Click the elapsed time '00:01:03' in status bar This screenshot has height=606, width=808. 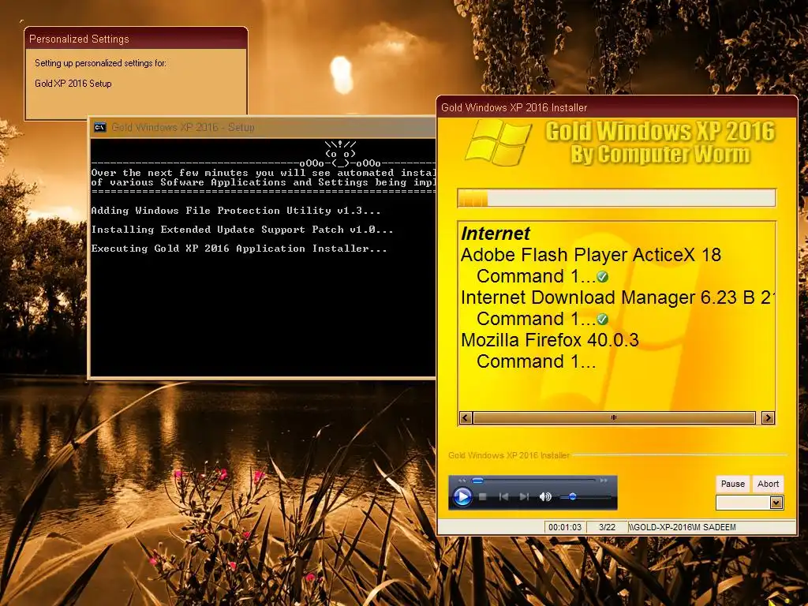click(x=565, y=527)
